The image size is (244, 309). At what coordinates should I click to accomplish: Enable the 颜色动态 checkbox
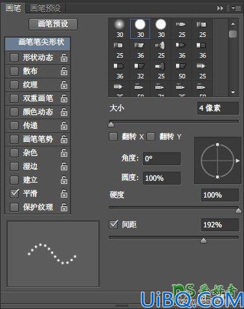[14, 112]
